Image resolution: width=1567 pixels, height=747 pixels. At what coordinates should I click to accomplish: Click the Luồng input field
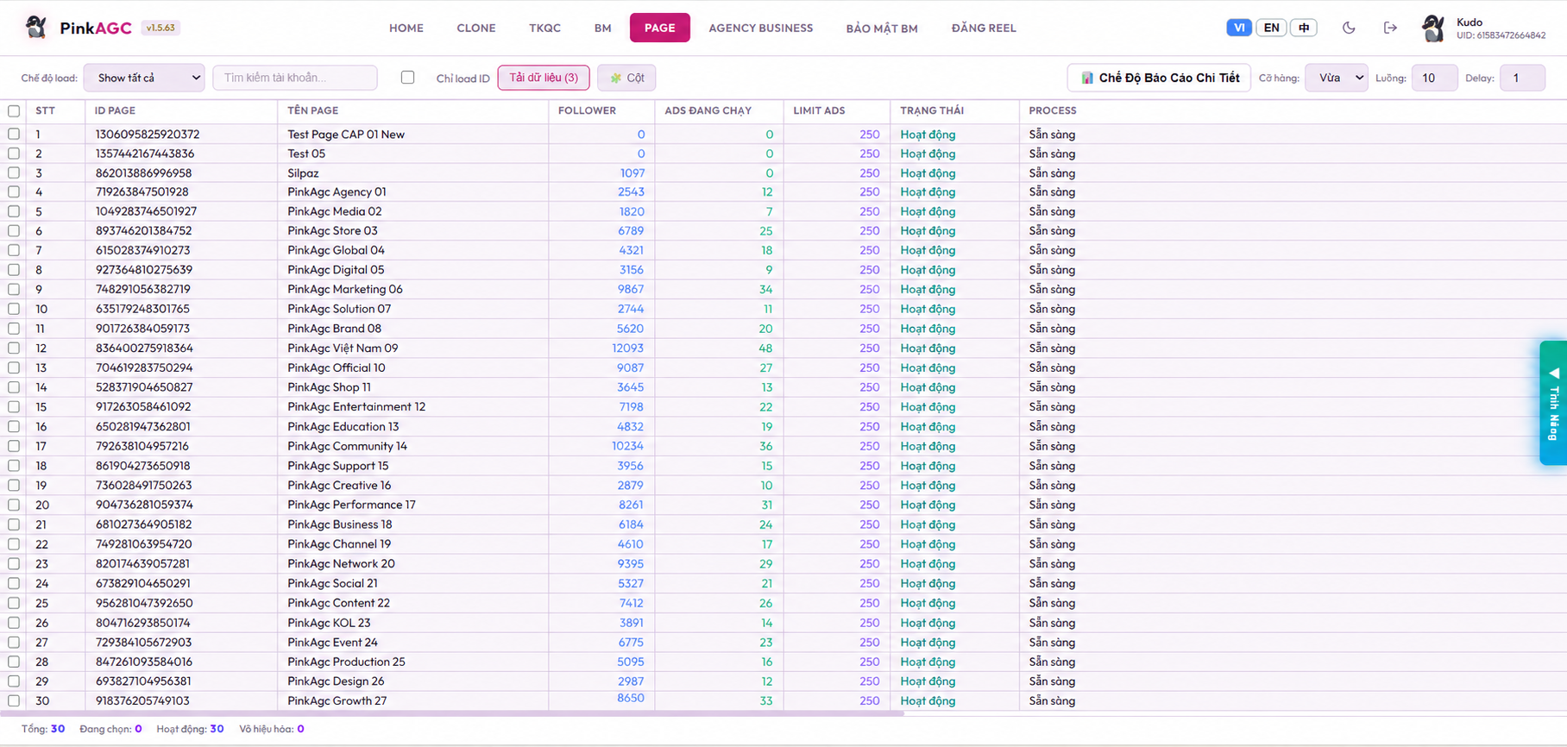point(1434,78)
